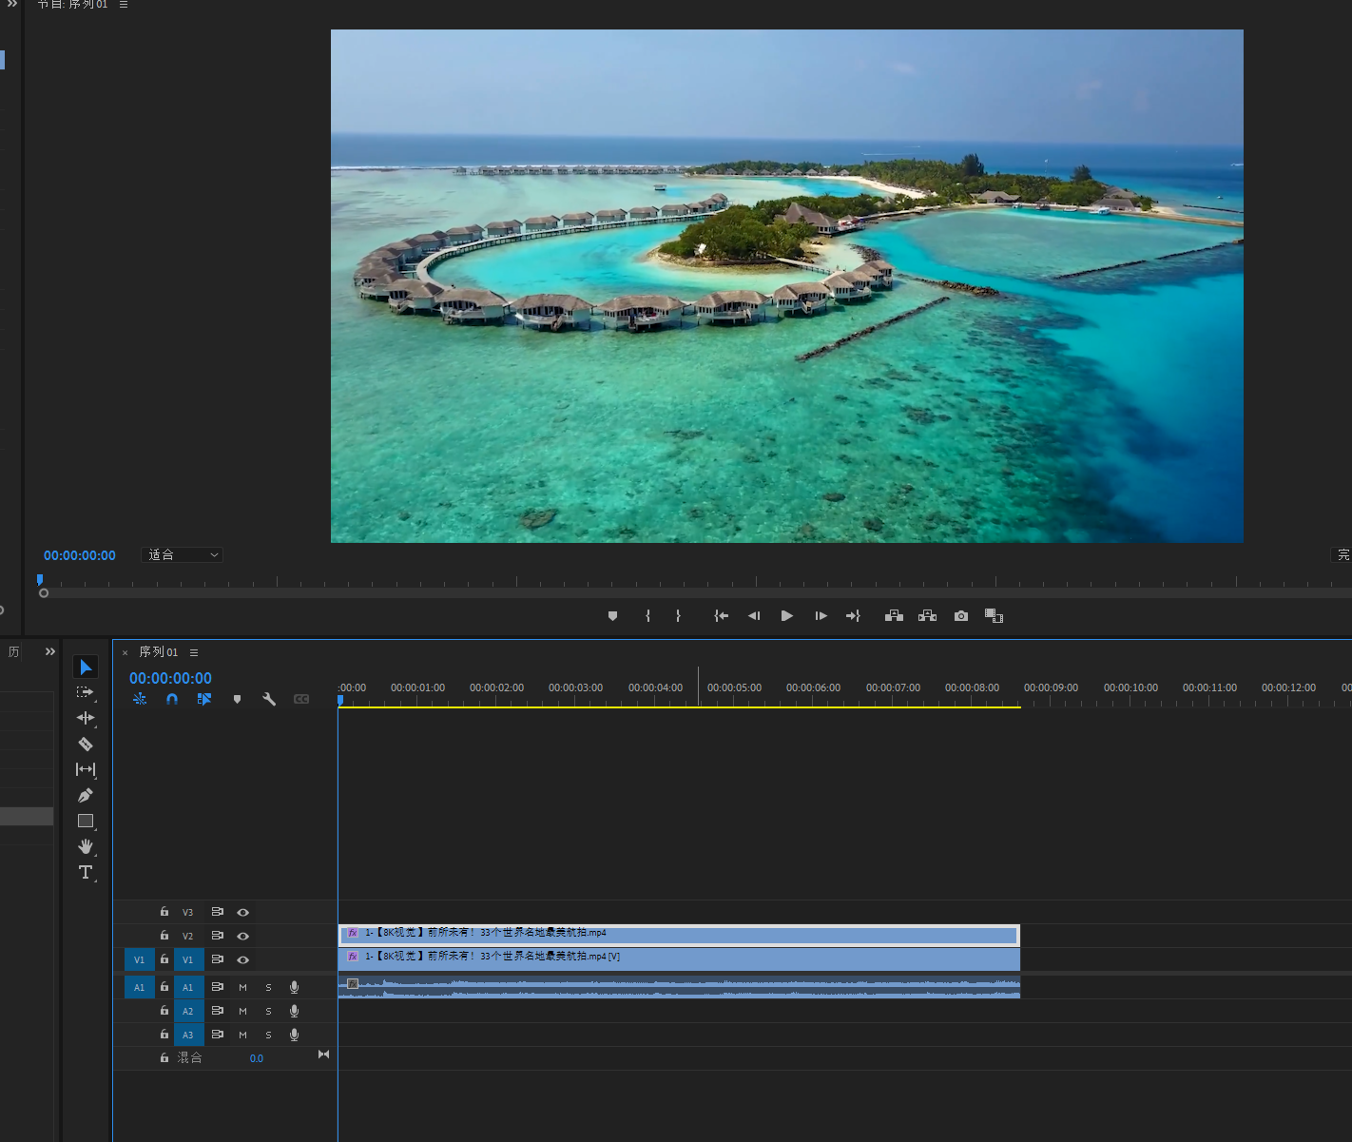Open the timeline sequence panel menu

click(x=194, y=652)
